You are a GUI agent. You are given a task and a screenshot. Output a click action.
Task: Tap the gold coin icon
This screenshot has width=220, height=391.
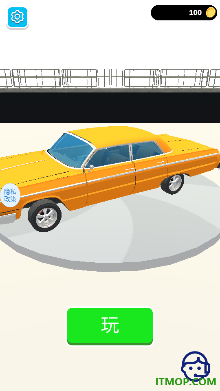click(x=211, y=12)
